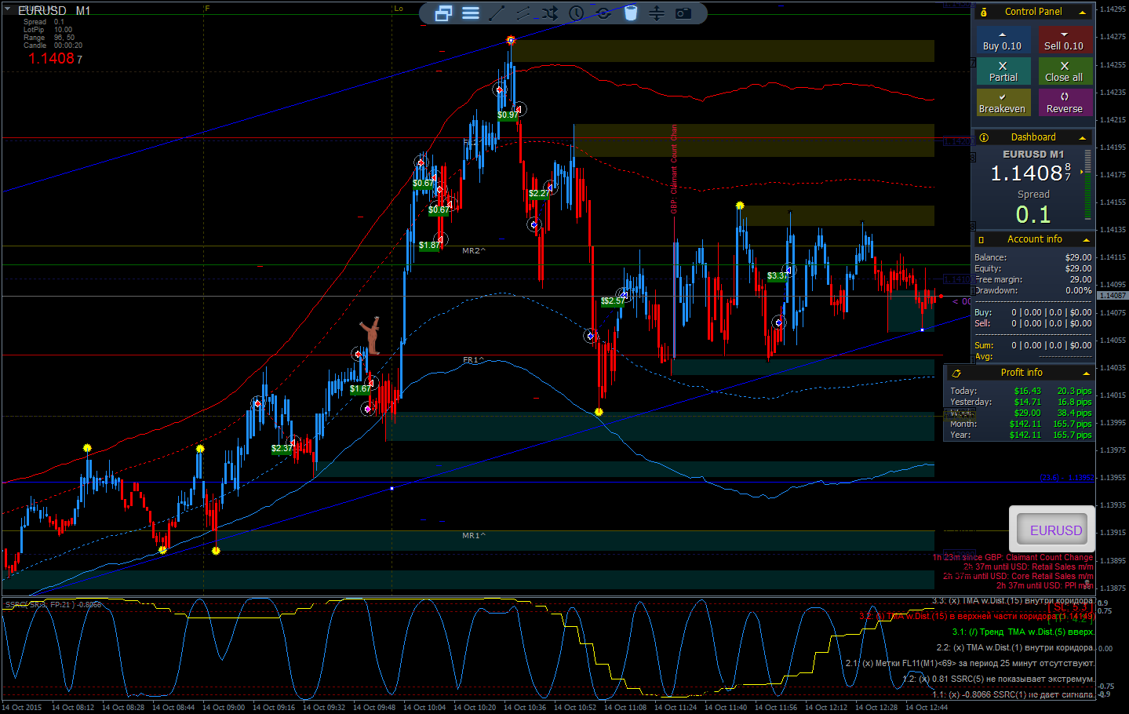Click the Yesterday profit $14.71 row
1129x714 pixels.
point(1021,402)
